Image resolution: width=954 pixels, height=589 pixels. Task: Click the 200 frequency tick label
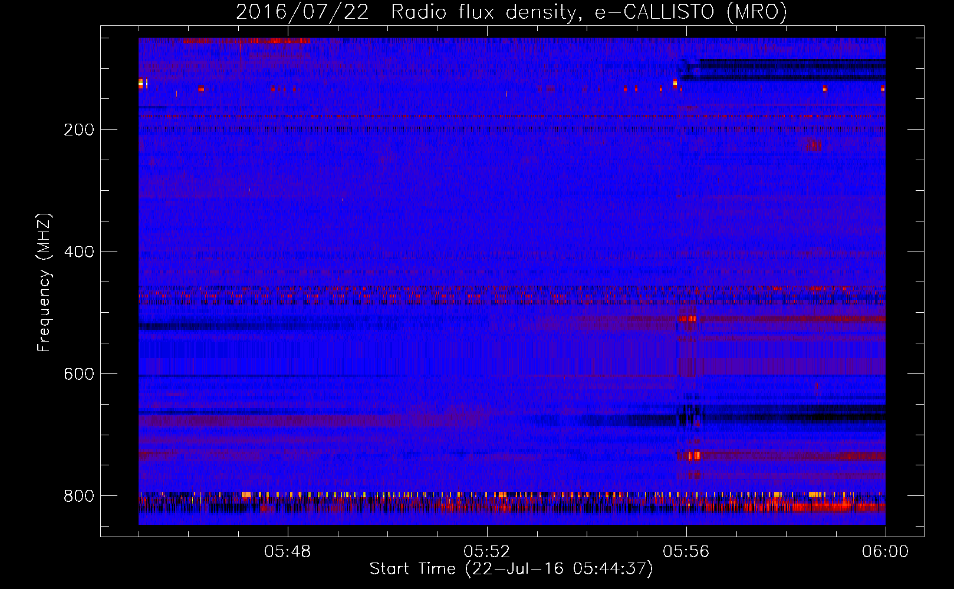click(x=79, y=130)
